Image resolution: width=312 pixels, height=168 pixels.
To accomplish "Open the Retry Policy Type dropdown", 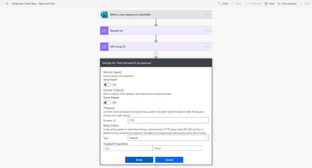I will [168, 138].
